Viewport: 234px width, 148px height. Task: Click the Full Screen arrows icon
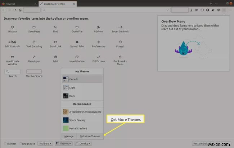pyautogui.click(x=99, y=57)
